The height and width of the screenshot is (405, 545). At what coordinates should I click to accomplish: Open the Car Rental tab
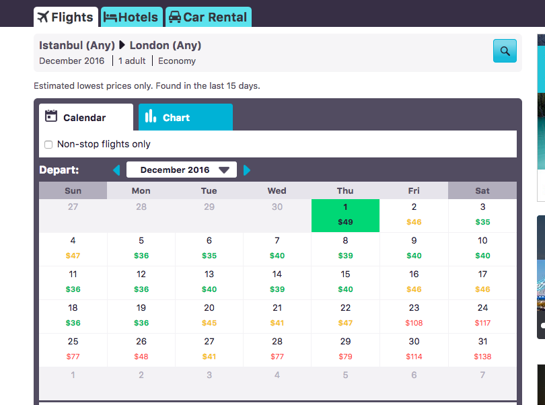[x=207, y=17]
